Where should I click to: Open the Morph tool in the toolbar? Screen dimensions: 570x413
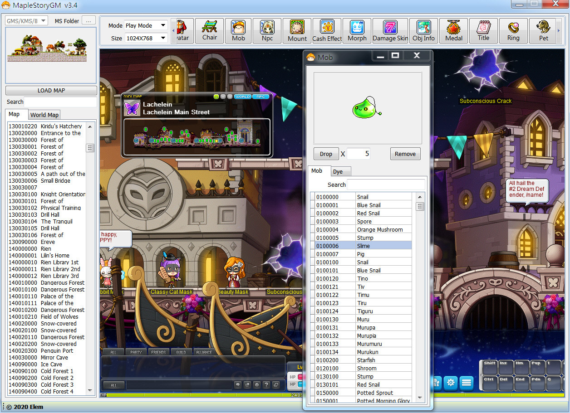357,31
